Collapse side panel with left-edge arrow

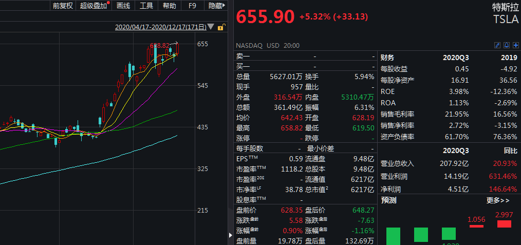229,235
